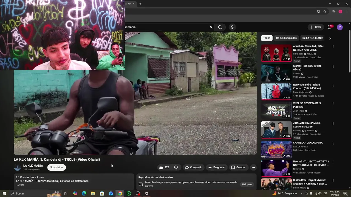Show more filter chips with right arrow

[330, 38]
